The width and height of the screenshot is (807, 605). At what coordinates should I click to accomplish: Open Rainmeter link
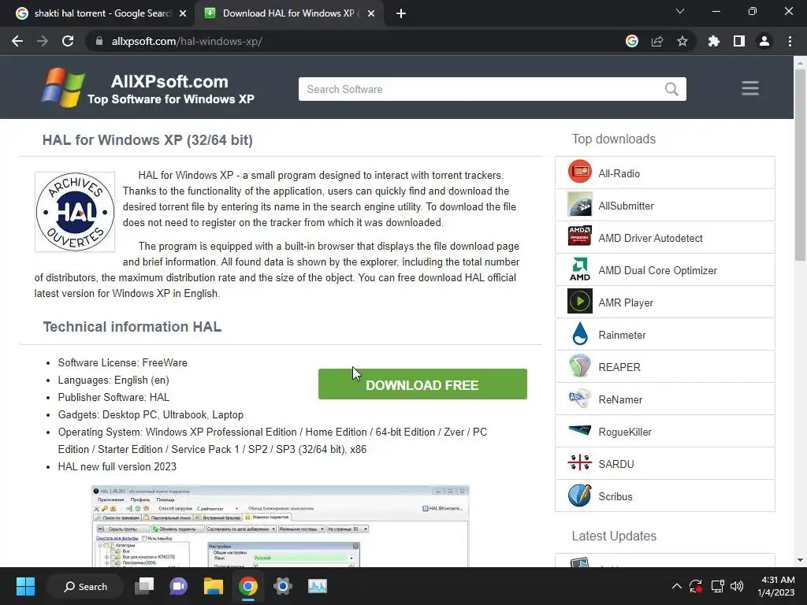[x=622, y=336]
